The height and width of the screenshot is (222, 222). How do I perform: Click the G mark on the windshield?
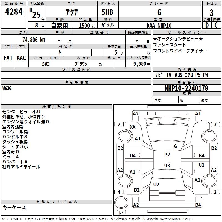pos(175,146)
